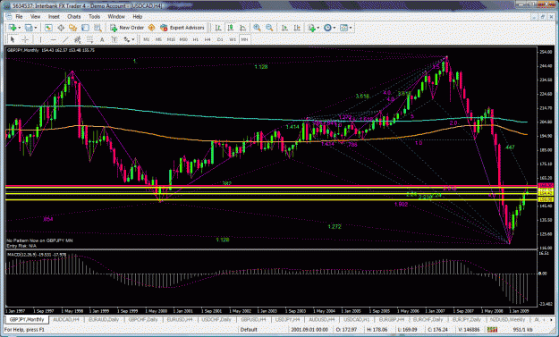Click the Zoom Out magnifier icon
Viewport: 559px width, 337px height.
269,28
